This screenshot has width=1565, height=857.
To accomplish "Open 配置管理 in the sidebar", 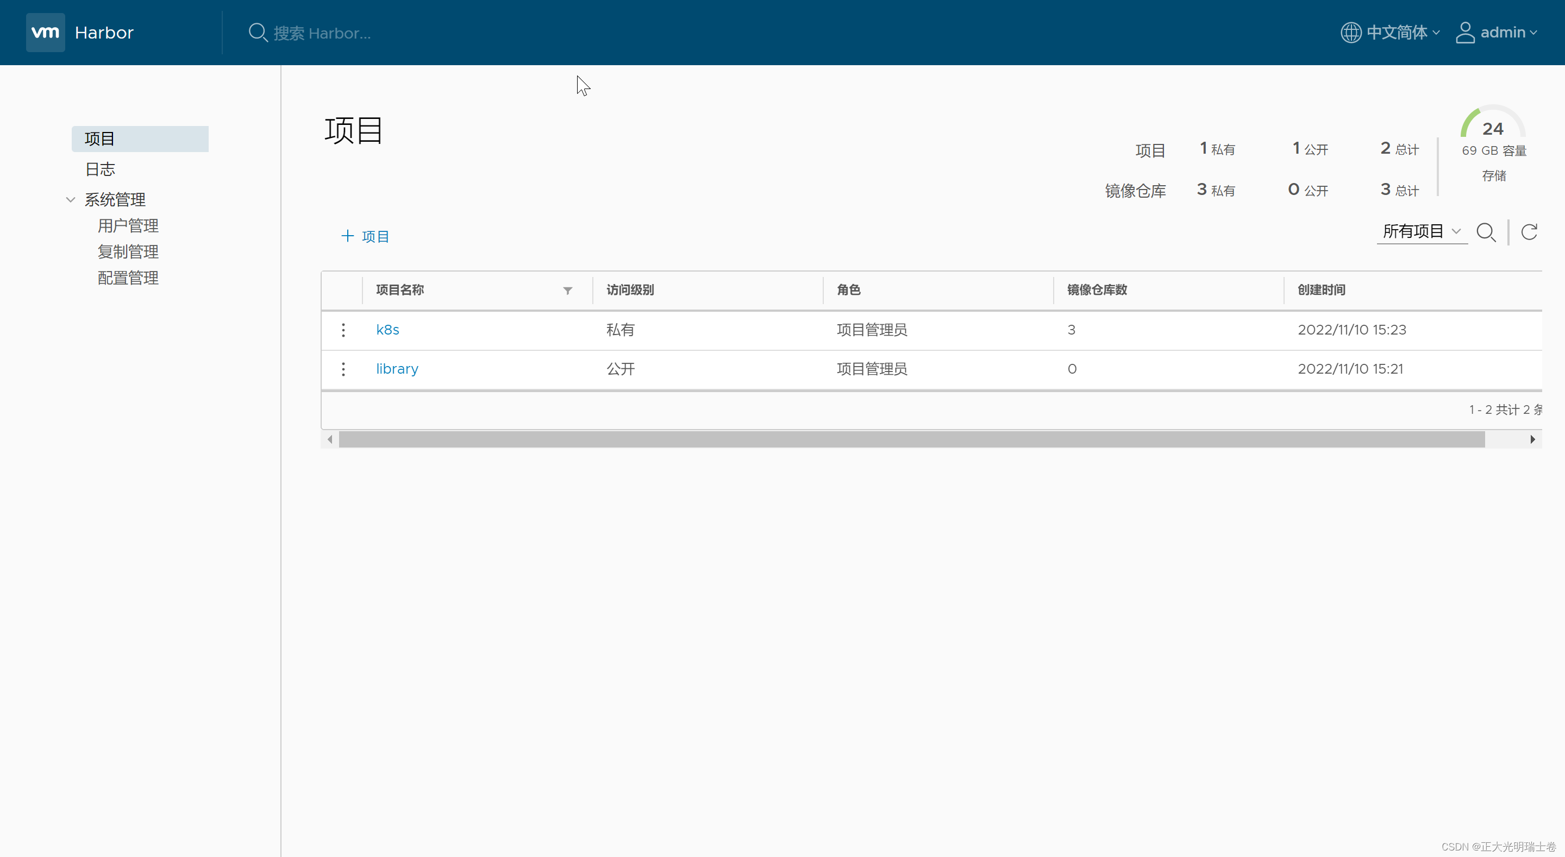I will click(x=128, y=278).
